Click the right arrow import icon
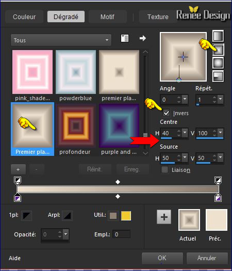This screenshot has height=271, width=232. (x=143, y=38)
